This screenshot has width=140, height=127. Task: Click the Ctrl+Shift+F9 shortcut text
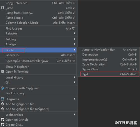66,61
